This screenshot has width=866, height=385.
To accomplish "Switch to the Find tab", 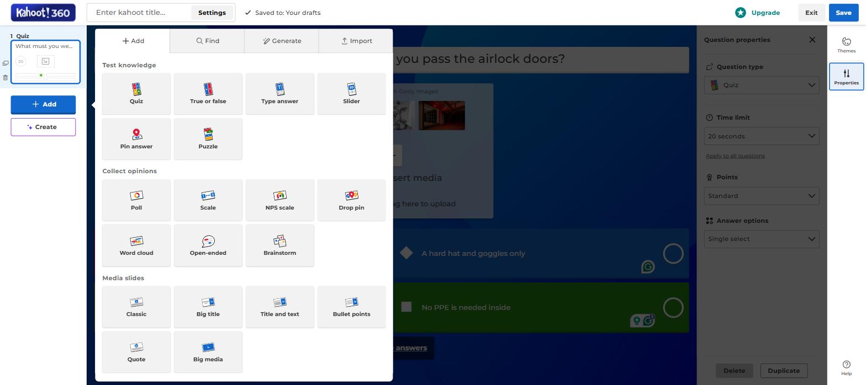I will pos(208,41).
